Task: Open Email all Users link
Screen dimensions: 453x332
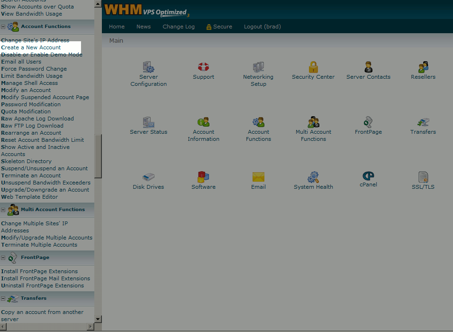Action: tap(21, 62)
